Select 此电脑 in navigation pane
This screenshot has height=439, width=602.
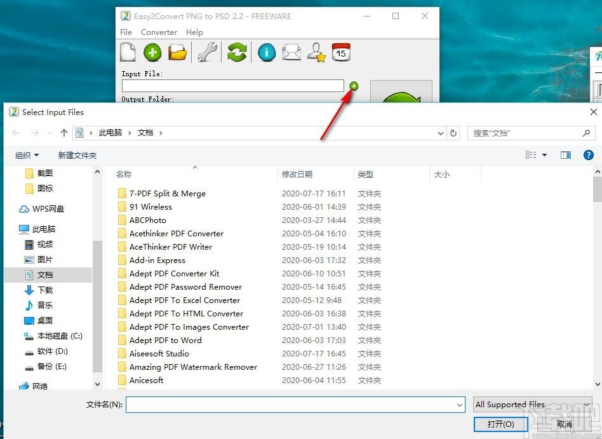click(x=43, y=229)
